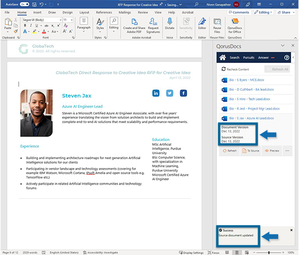Click the Preview button
The width and height of the screenshot is (299, 255).
(272, 151)
